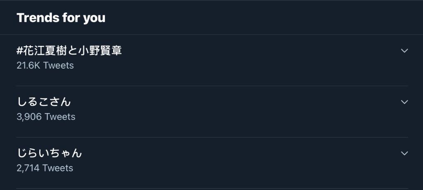Click the 21.6K Tweets count
Viewport: 423px width, 190px height.
point(45,65)
